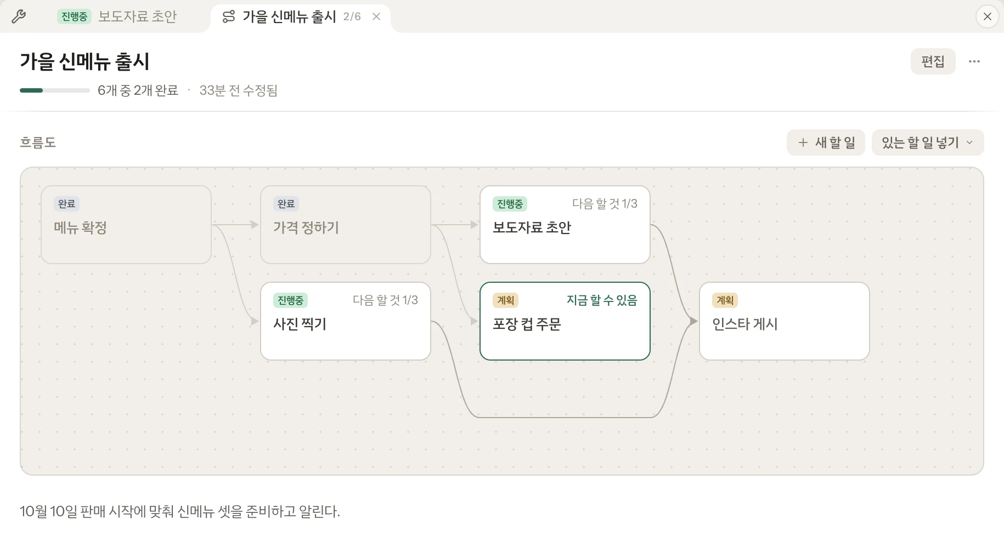This screenshot has height=548, width=1004.
Task: Click 다음 할 것 1/3 on 보도자료 초안
Action: pyautogui.click(x=605, y=204)
